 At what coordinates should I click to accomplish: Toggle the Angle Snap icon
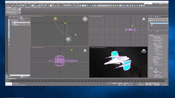[x=56, y=5]
